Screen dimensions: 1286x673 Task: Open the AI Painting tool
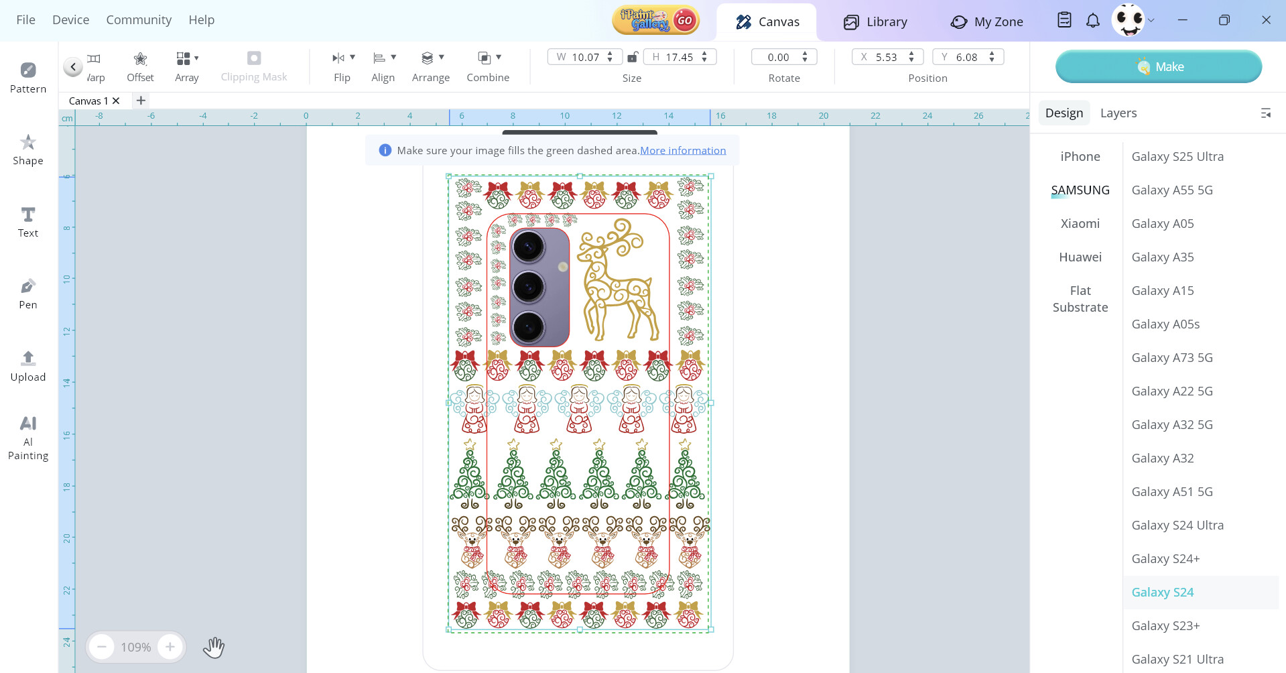(28, 438)
